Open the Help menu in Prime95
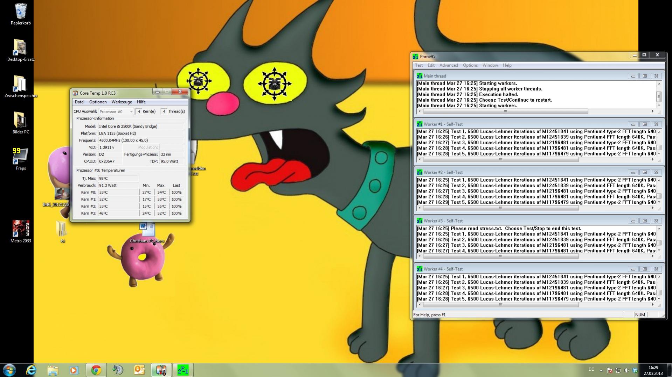Image resolution: width=672 pixels, height=377 pixels. (507, 65)
